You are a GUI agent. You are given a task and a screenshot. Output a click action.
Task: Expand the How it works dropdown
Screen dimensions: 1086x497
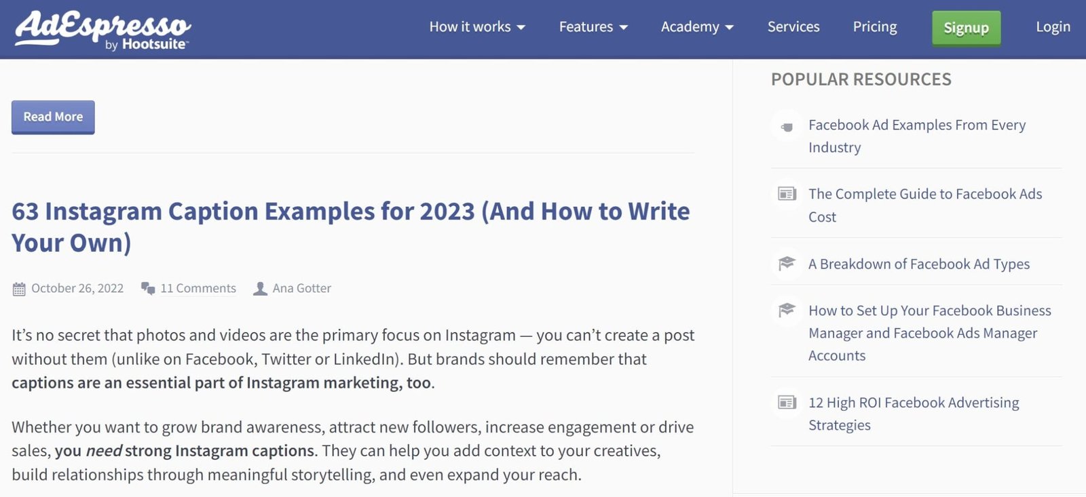click(477, 26)
